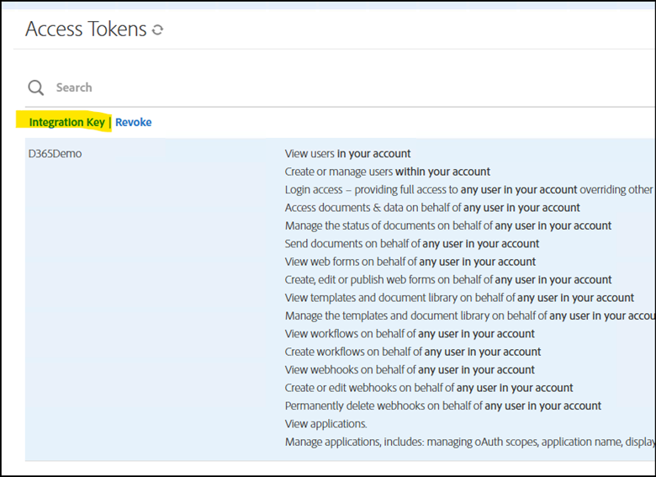
Task: Click 'Access documents & data' permission line
Action: tap(432, 208)
